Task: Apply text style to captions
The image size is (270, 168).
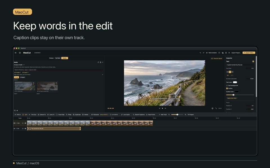Action: [x=232, y=98]
